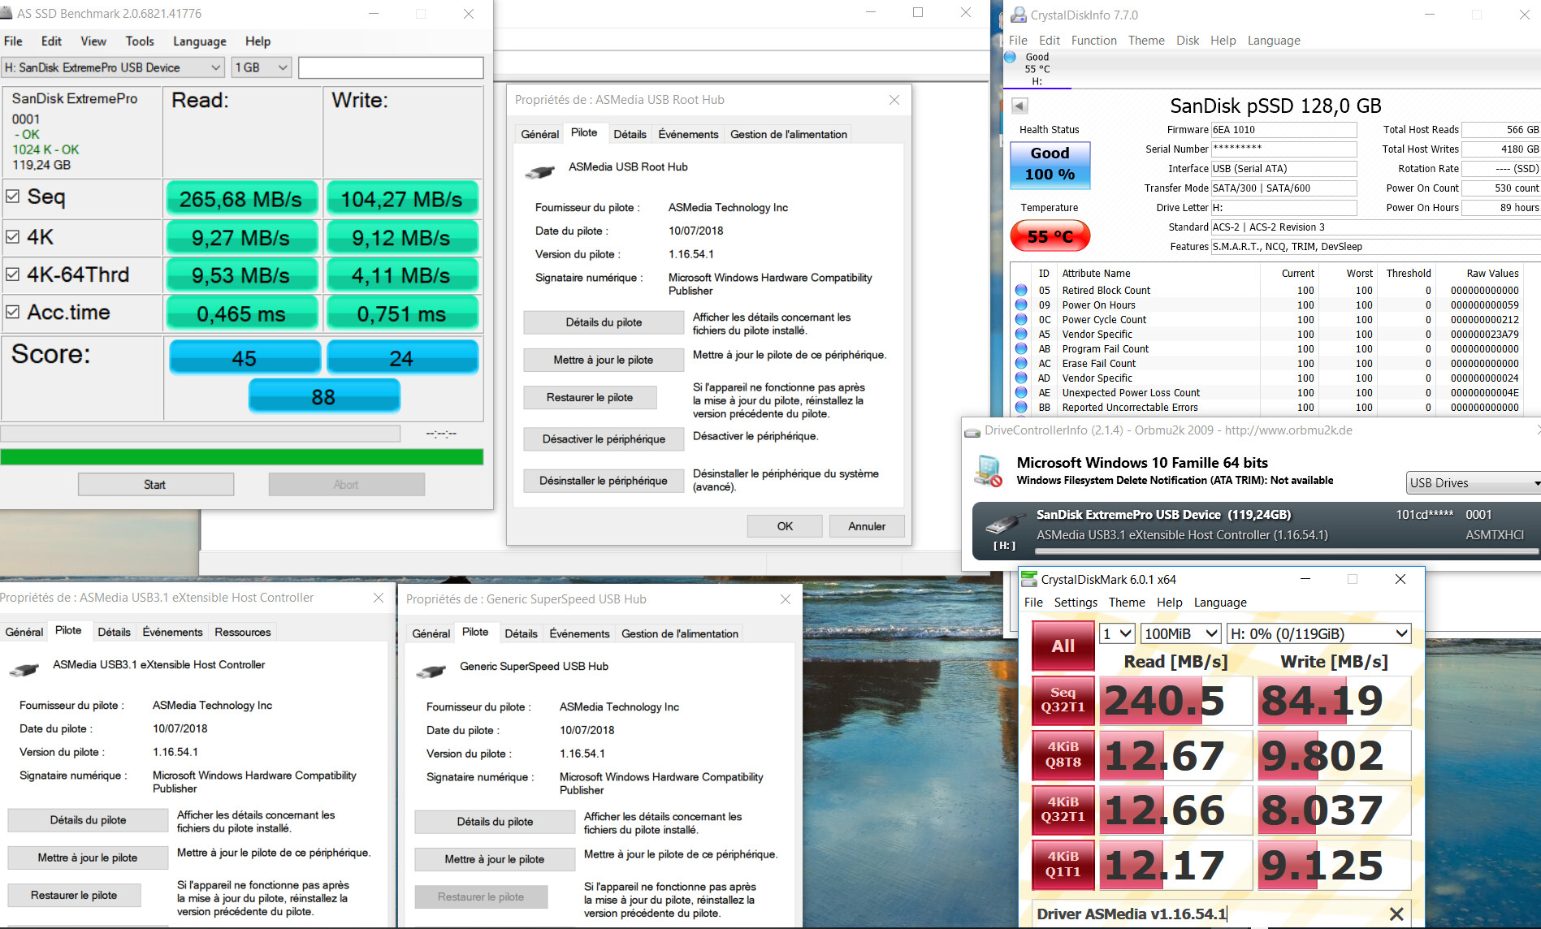Click the status orb for Power Cycle Count row

tap(1021, 319)
